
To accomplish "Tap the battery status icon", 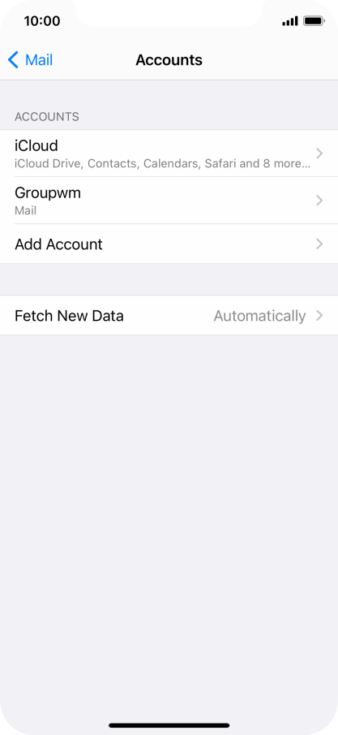I will [314, 21].
